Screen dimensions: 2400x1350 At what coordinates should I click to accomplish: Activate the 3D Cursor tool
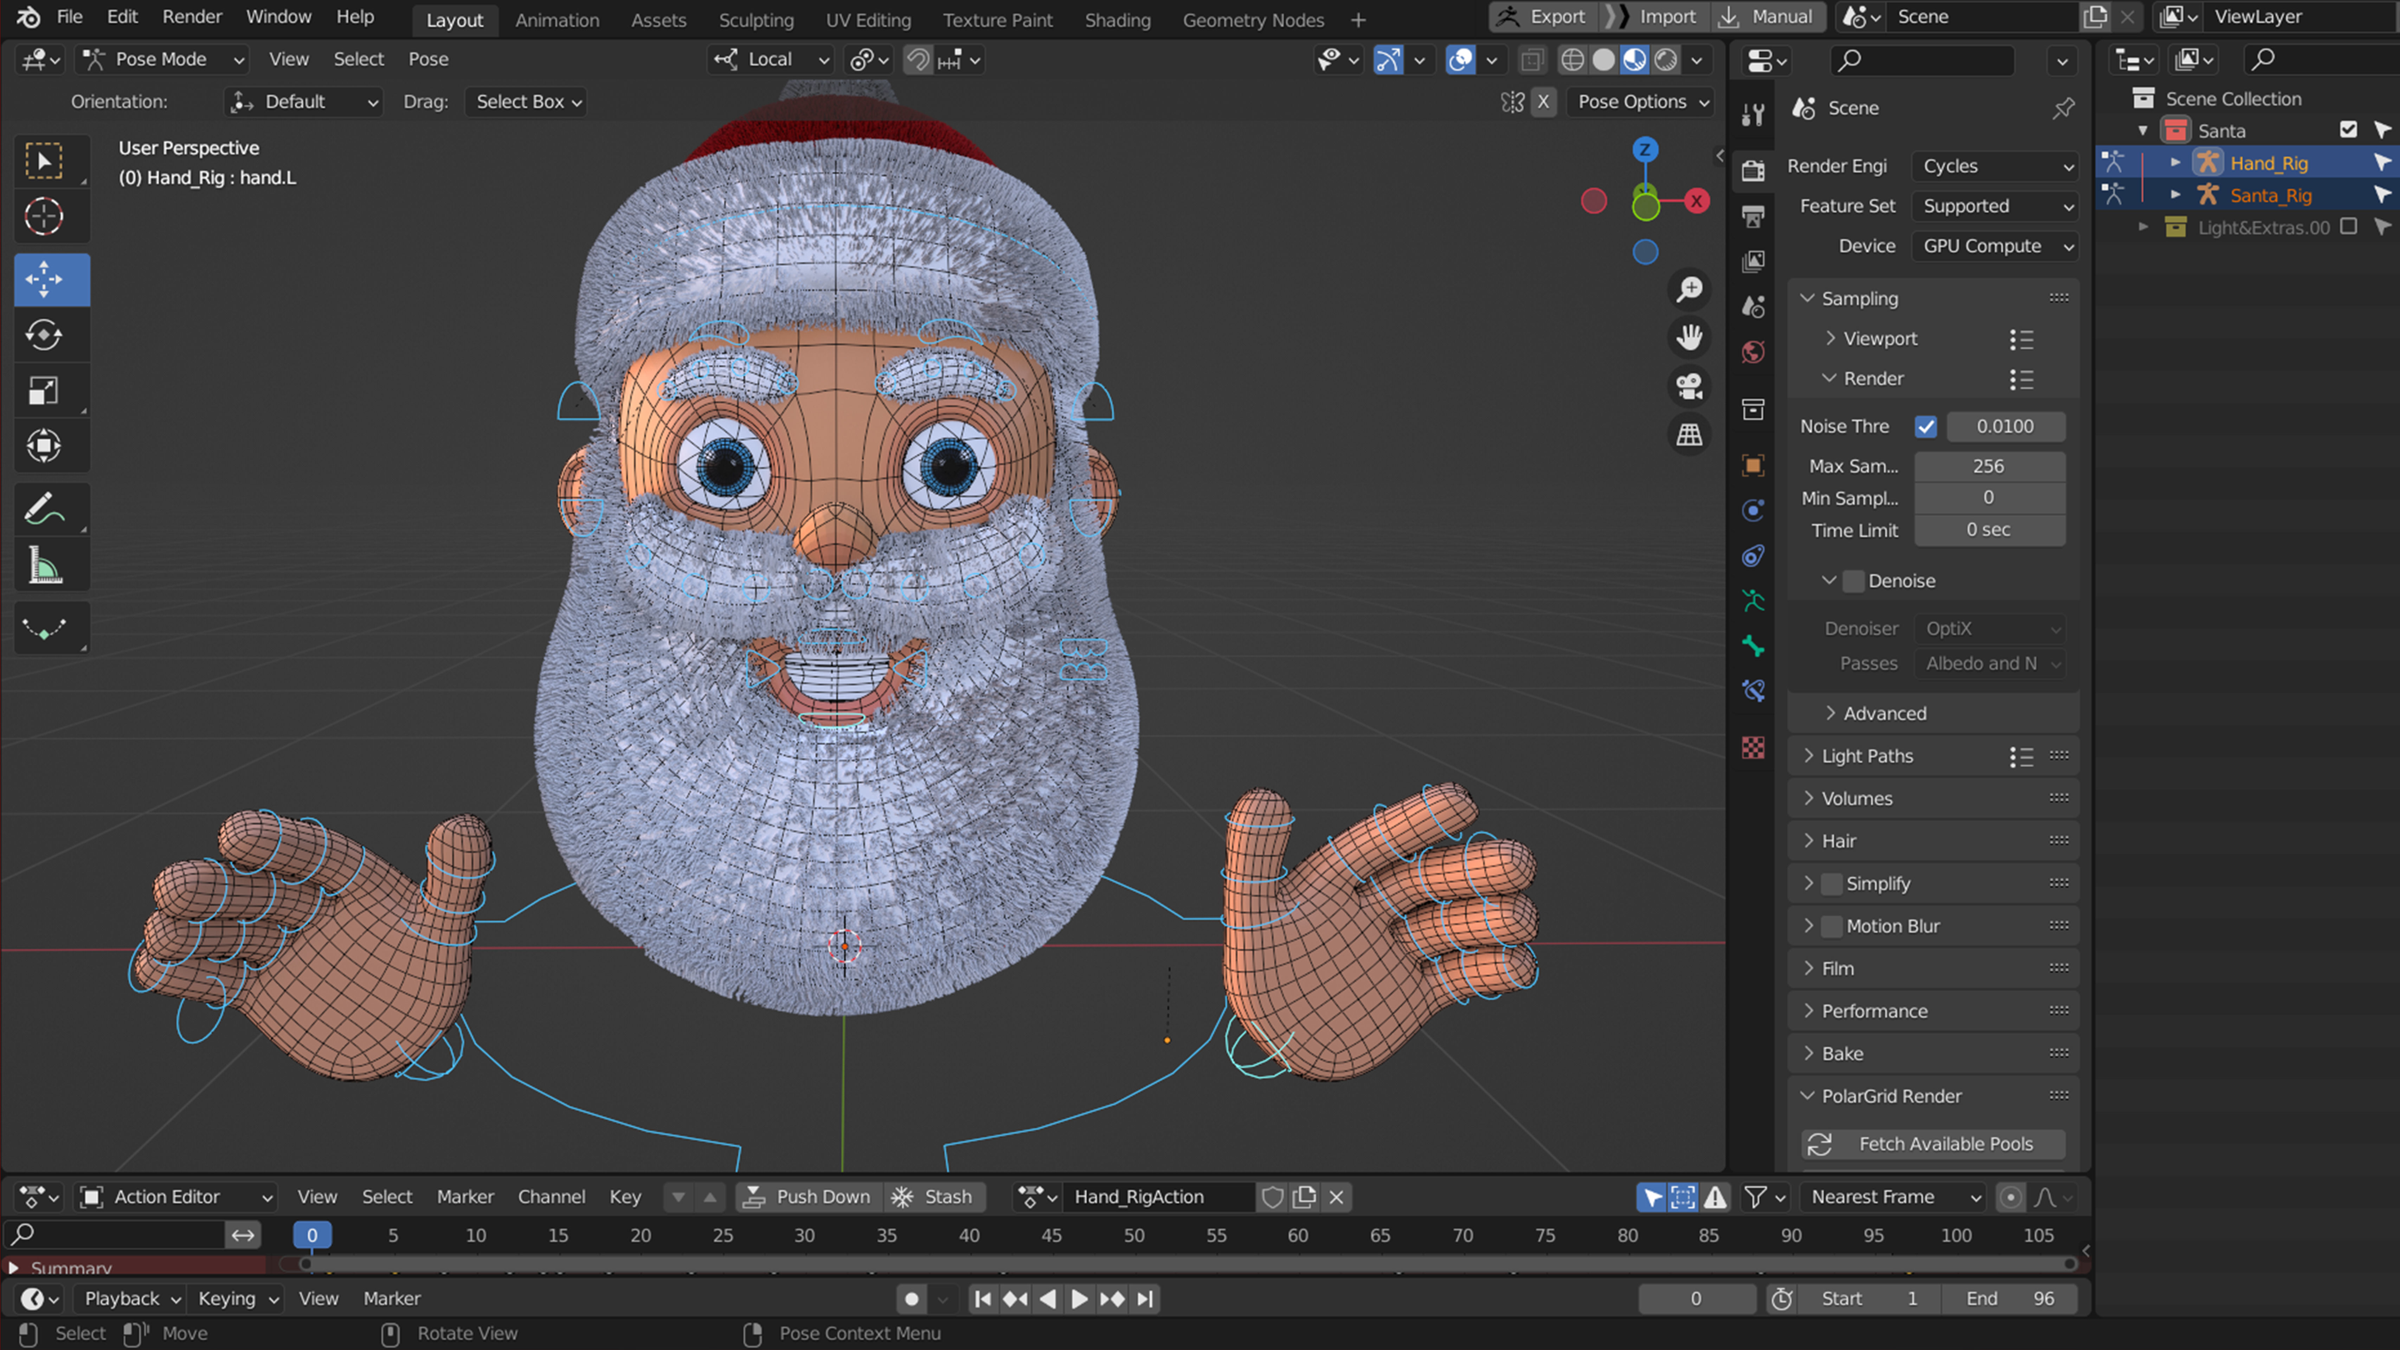click(44, 216)
